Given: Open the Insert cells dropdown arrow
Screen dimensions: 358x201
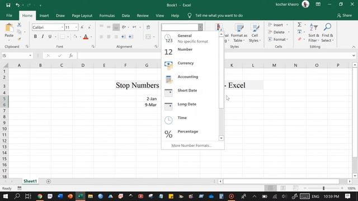Looking at the screenshot, I should [287, 25].
